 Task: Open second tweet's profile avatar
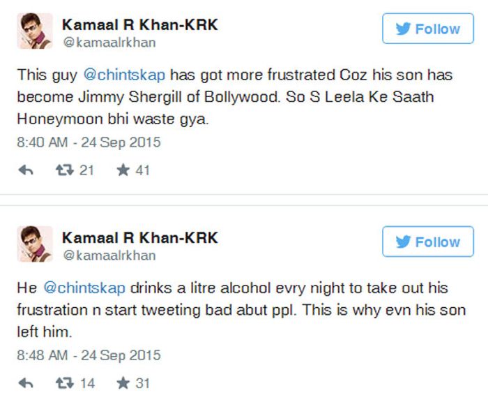coord(35,244)
